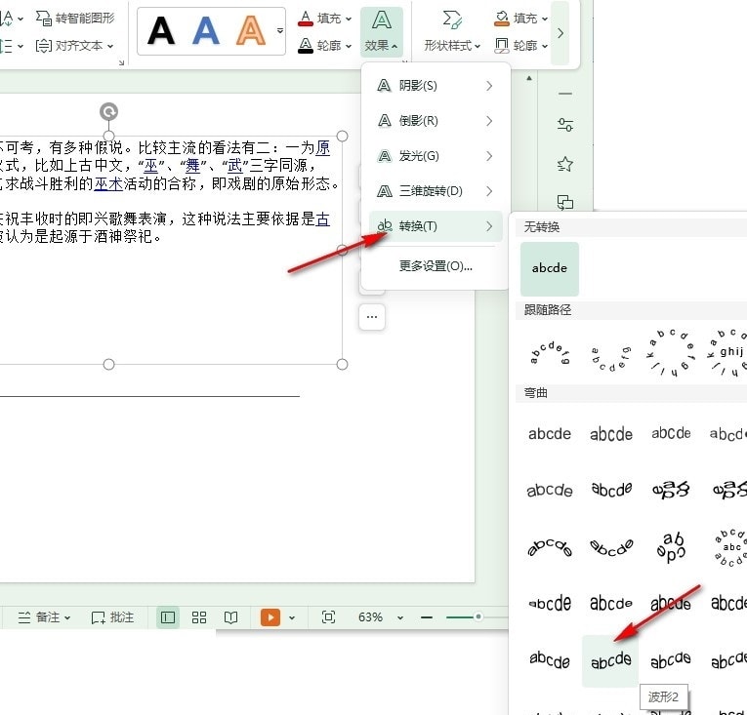Select the blue WordArt preset style
This screenshot has height=715, width=747.
[206, 31]
